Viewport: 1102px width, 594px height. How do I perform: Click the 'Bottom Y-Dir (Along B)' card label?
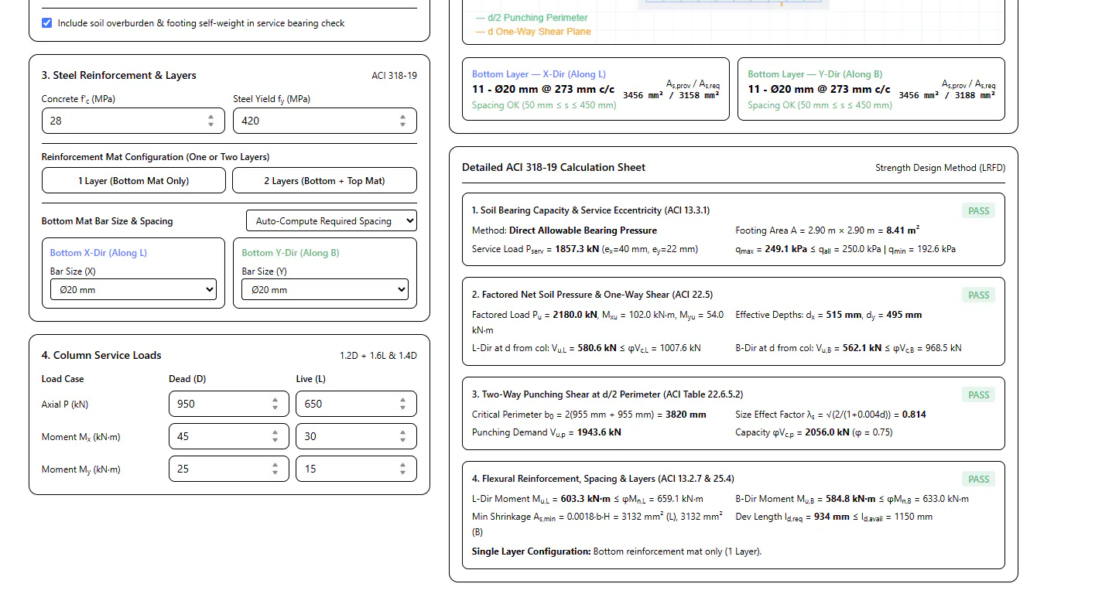coord(290,253)
